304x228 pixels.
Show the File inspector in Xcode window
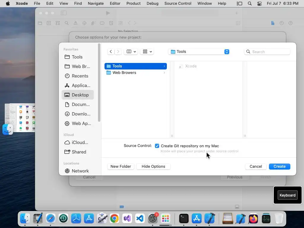tap(273, 23)
